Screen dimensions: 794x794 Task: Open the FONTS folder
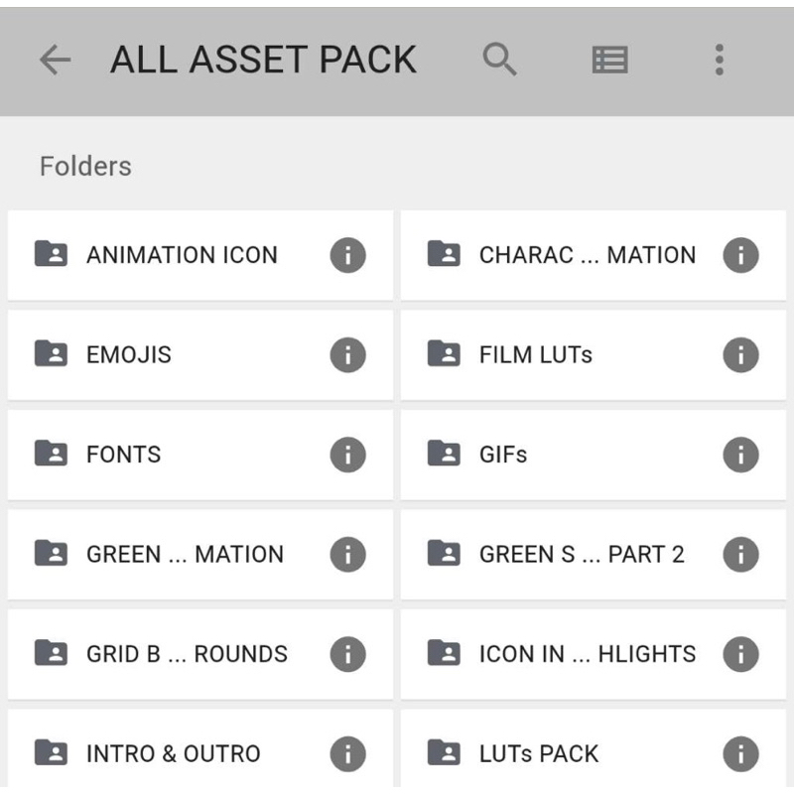click(x=124, y=455)
